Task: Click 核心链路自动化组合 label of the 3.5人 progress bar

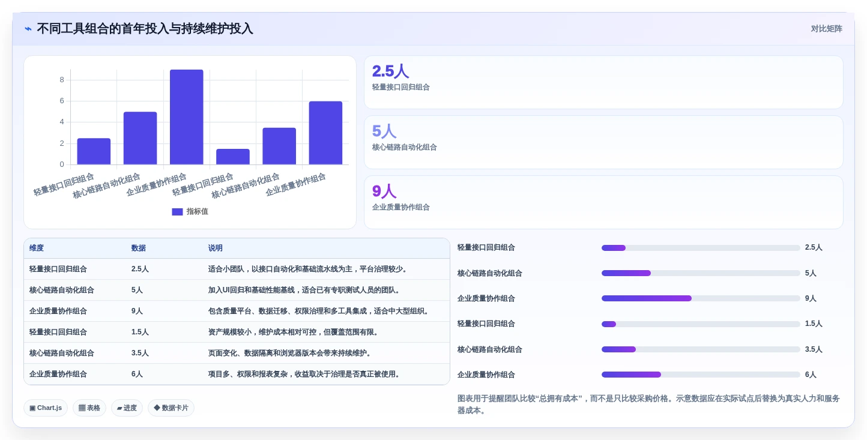Action: (490, 349)
